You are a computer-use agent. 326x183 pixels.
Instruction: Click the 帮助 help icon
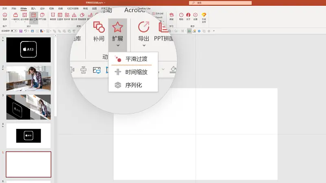181,16
